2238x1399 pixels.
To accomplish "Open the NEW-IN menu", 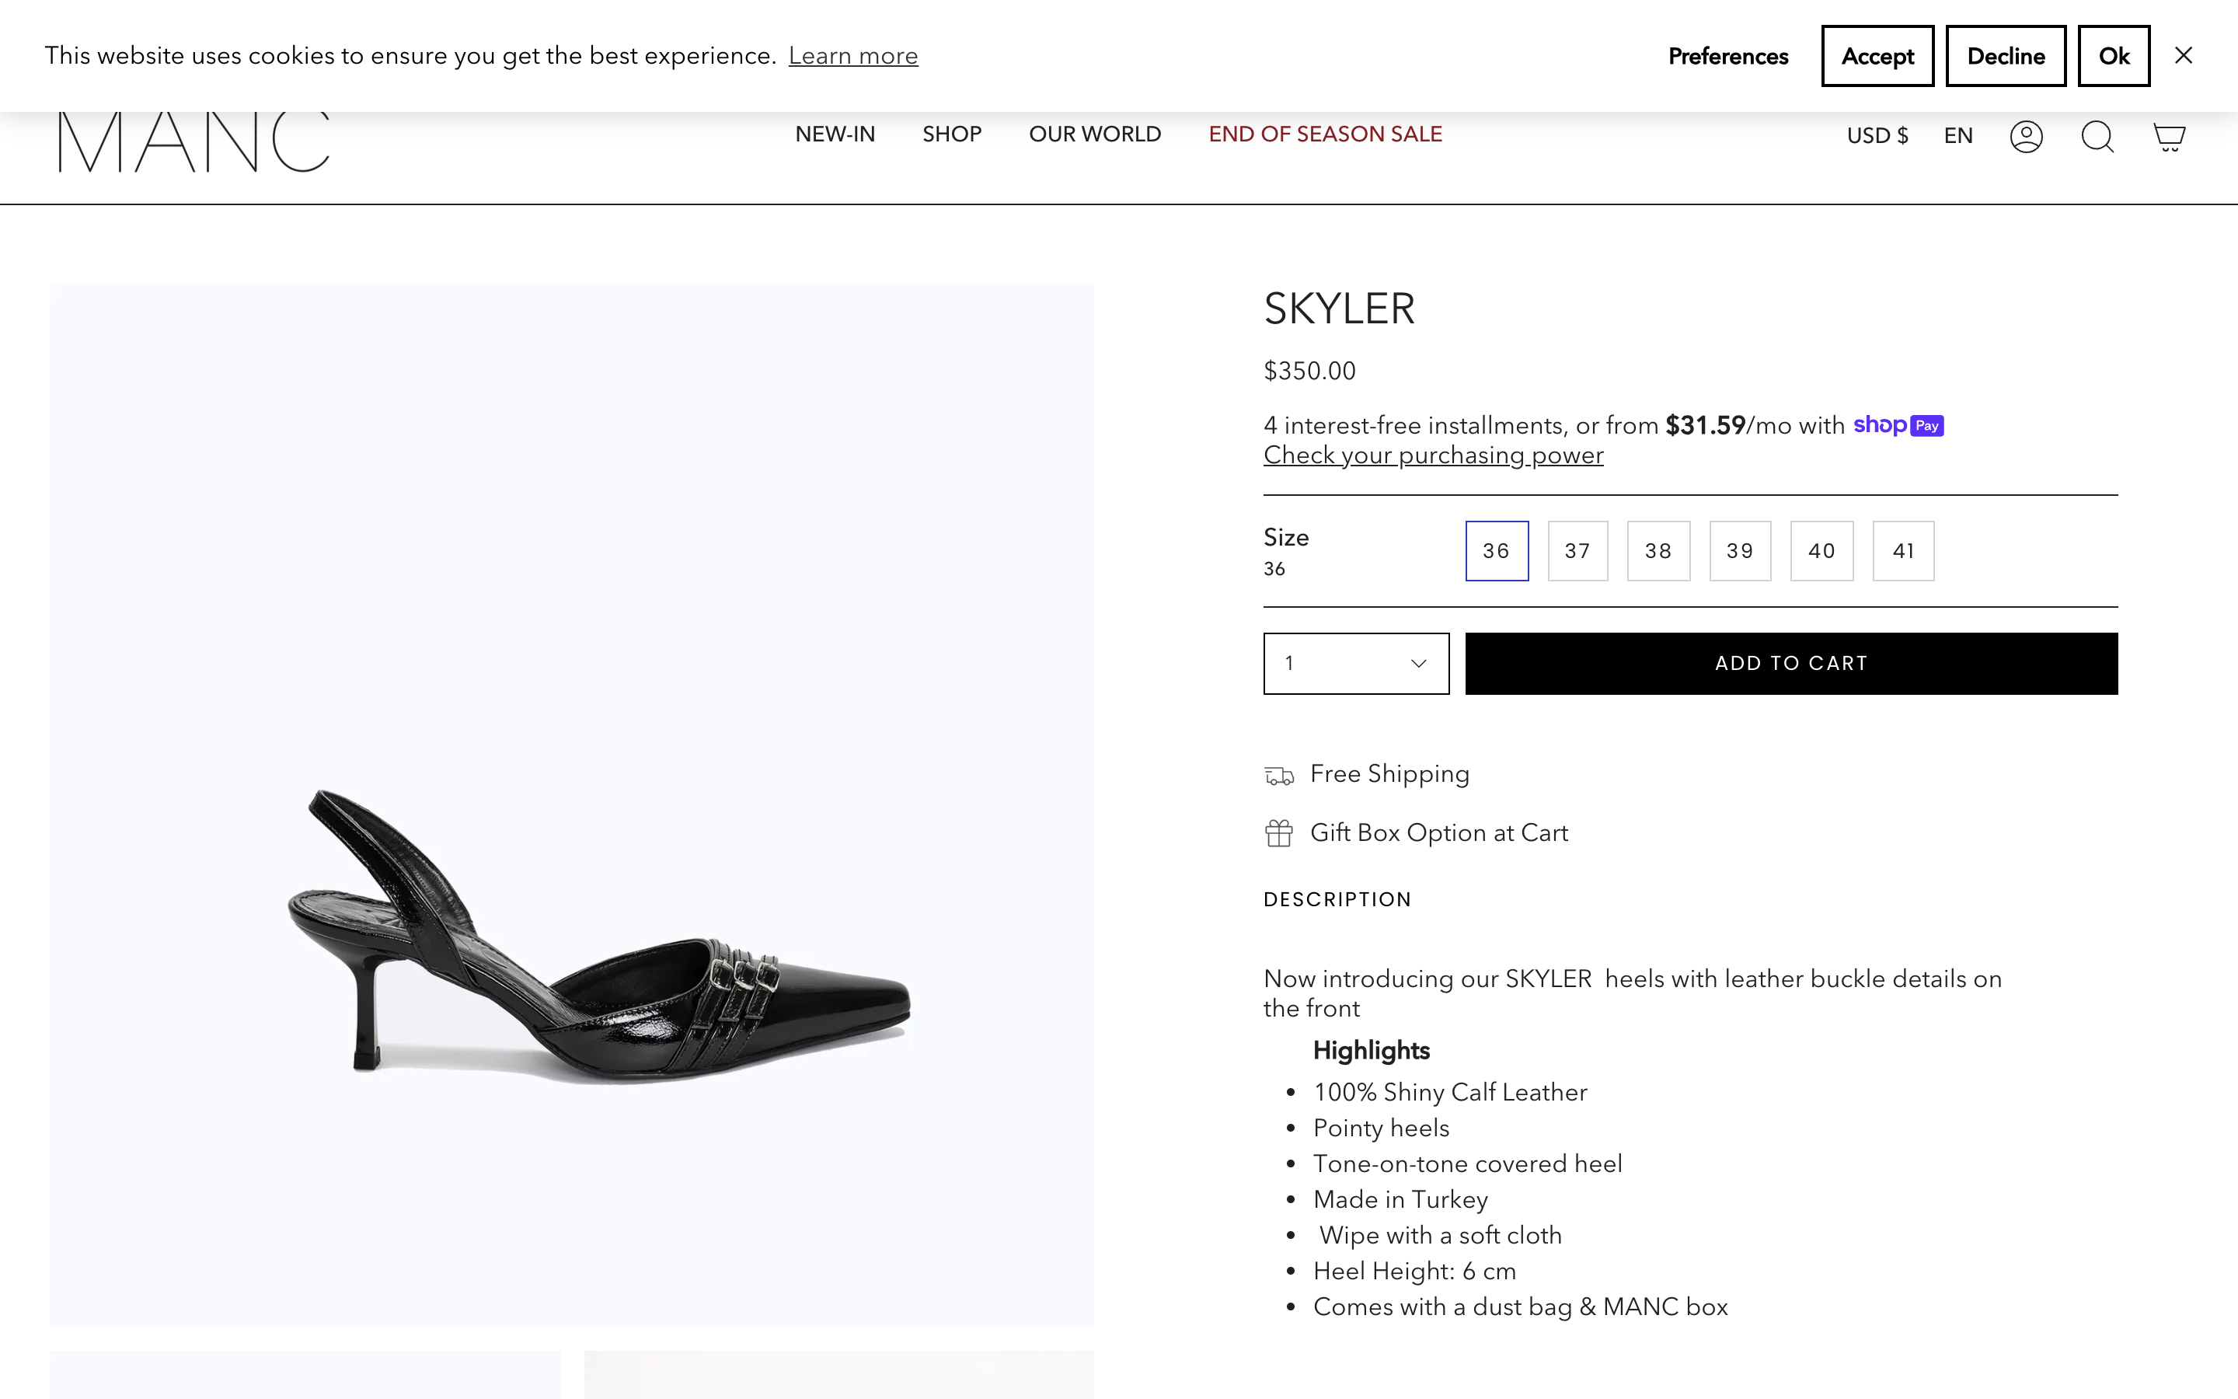I will coord(834,134).
